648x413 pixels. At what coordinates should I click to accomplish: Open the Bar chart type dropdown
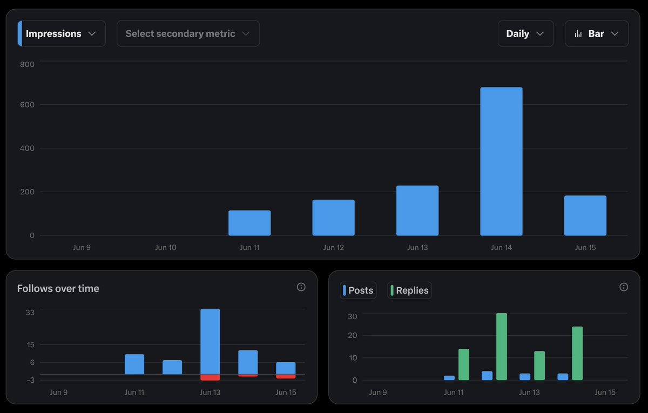pyautogui.click(x=597, y=33)
